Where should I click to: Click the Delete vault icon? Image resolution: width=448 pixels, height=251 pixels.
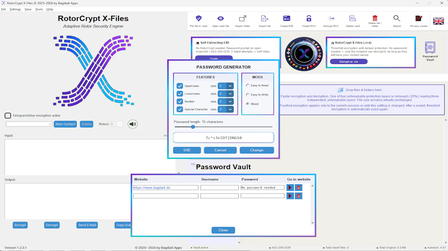353,19
